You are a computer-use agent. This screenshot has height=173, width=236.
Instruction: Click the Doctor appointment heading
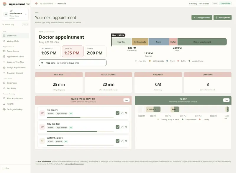tap(61, 37)
